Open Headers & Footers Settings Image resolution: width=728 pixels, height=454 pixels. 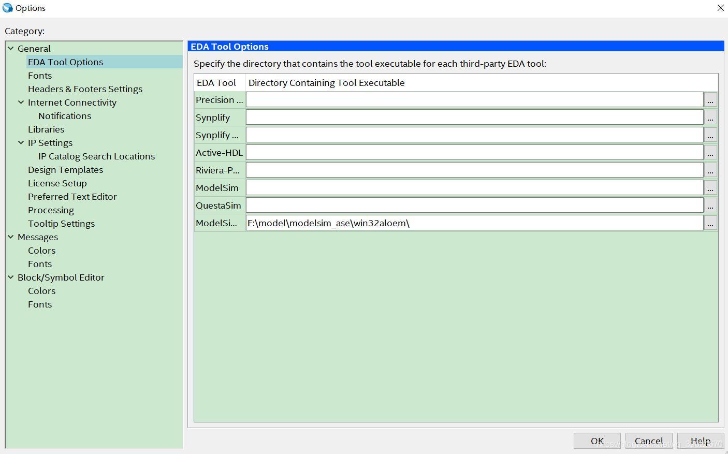pos(85,89)
